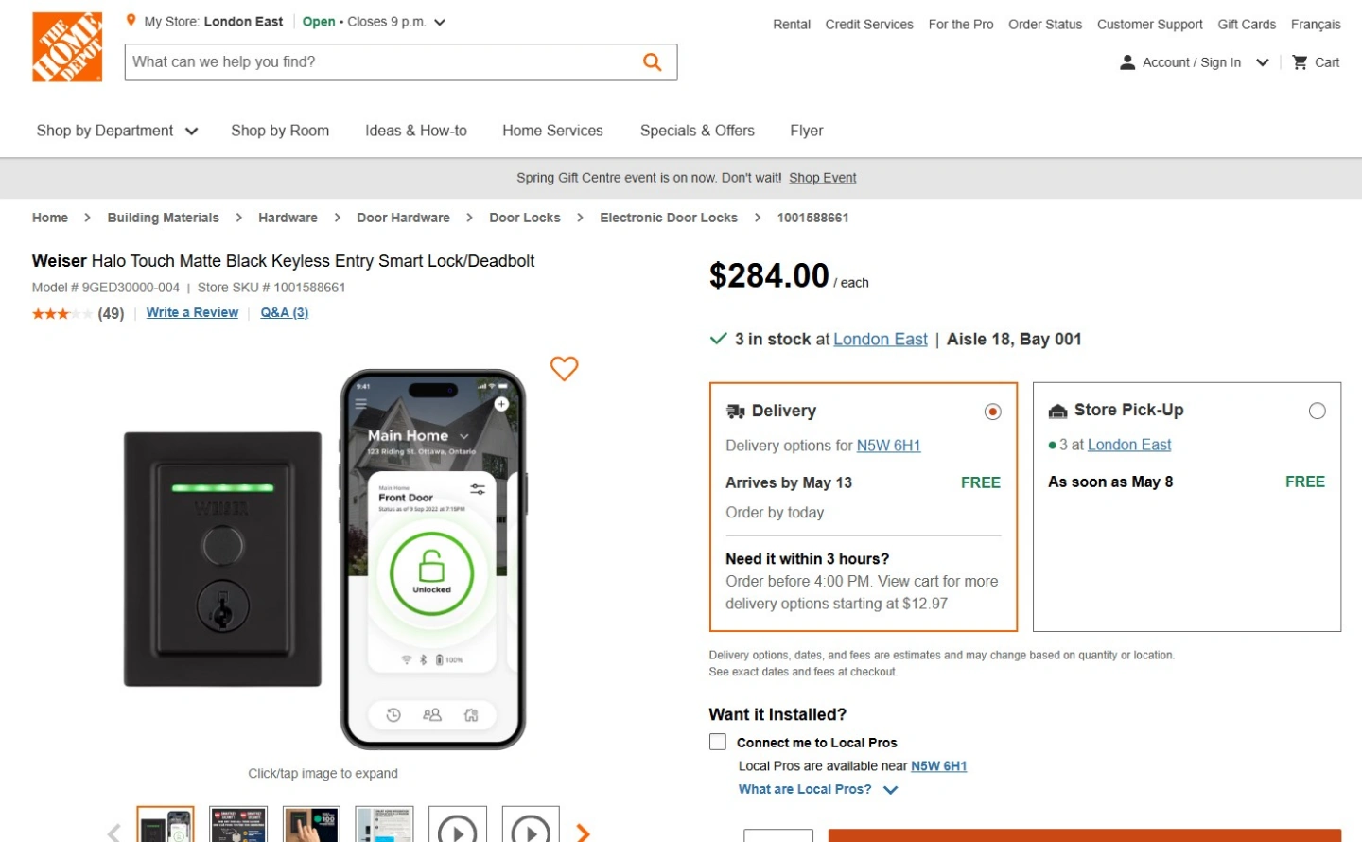Click next thumbnails orange arrow
Screen dimensions: 1362x842
point(583,833)
